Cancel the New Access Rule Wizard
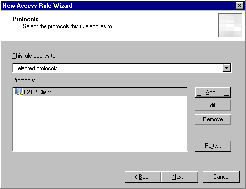246x189 pixels. pyautogui.click(x=221, y=177)
